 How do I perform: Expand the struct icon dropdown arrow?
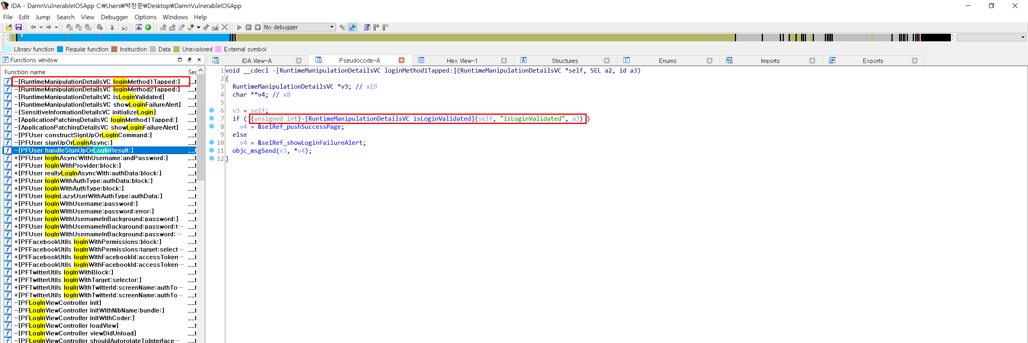click(198, 27)
